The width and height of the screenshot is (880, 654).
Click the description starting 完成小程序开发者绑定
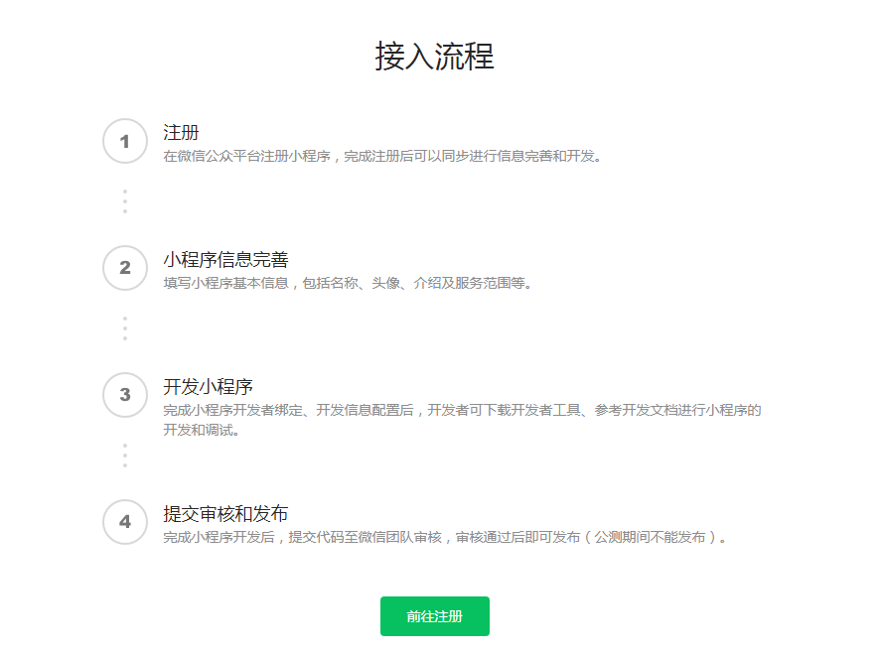[462, 420]
